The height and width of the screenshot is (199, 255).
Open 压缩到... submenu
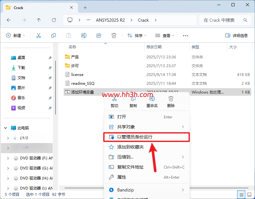(146, 157)
